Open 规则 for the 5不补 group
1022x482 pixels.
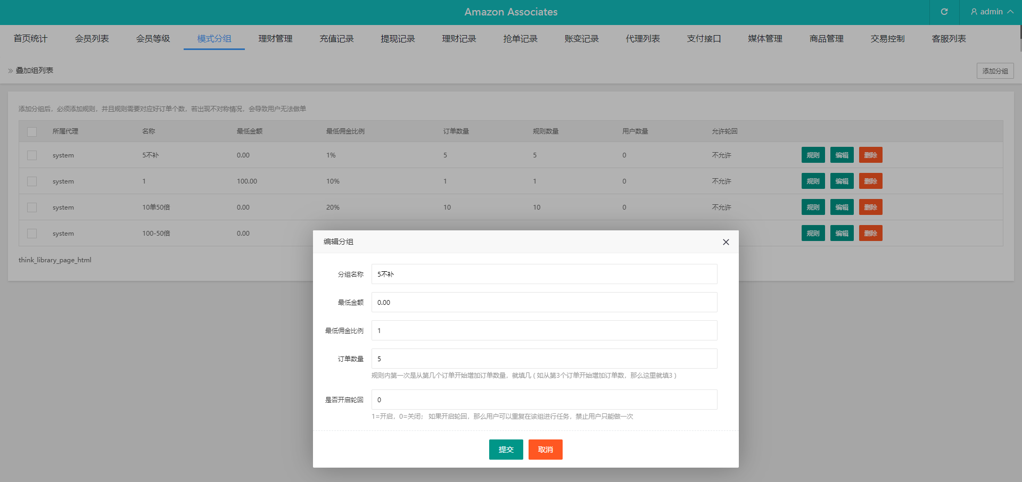click(813, 155)
